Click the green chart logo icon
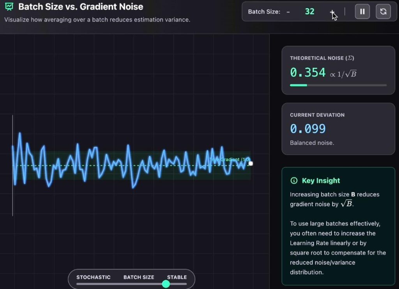 pos(8,6)
